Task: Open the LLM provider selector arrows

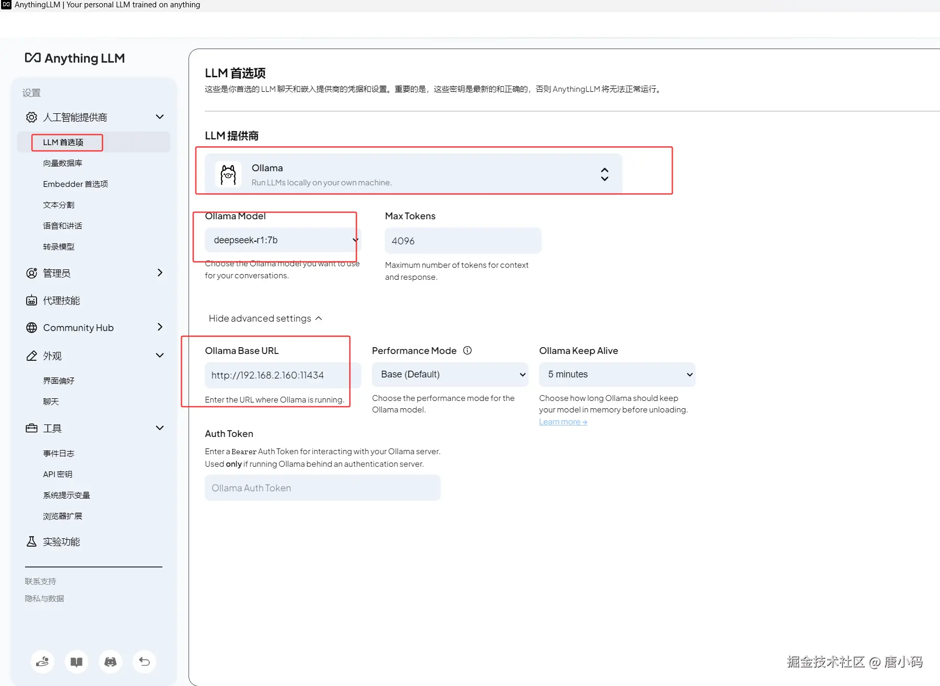Action: coord(604,174)
